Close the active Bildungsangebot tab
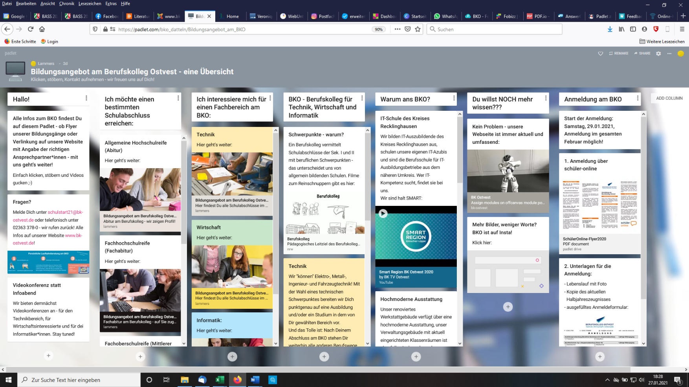Screen dimensions: 689x387 [x=209, y=16]
